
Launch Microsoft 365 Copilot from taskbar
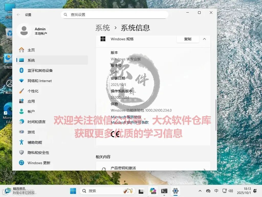[x=153, y=191]
